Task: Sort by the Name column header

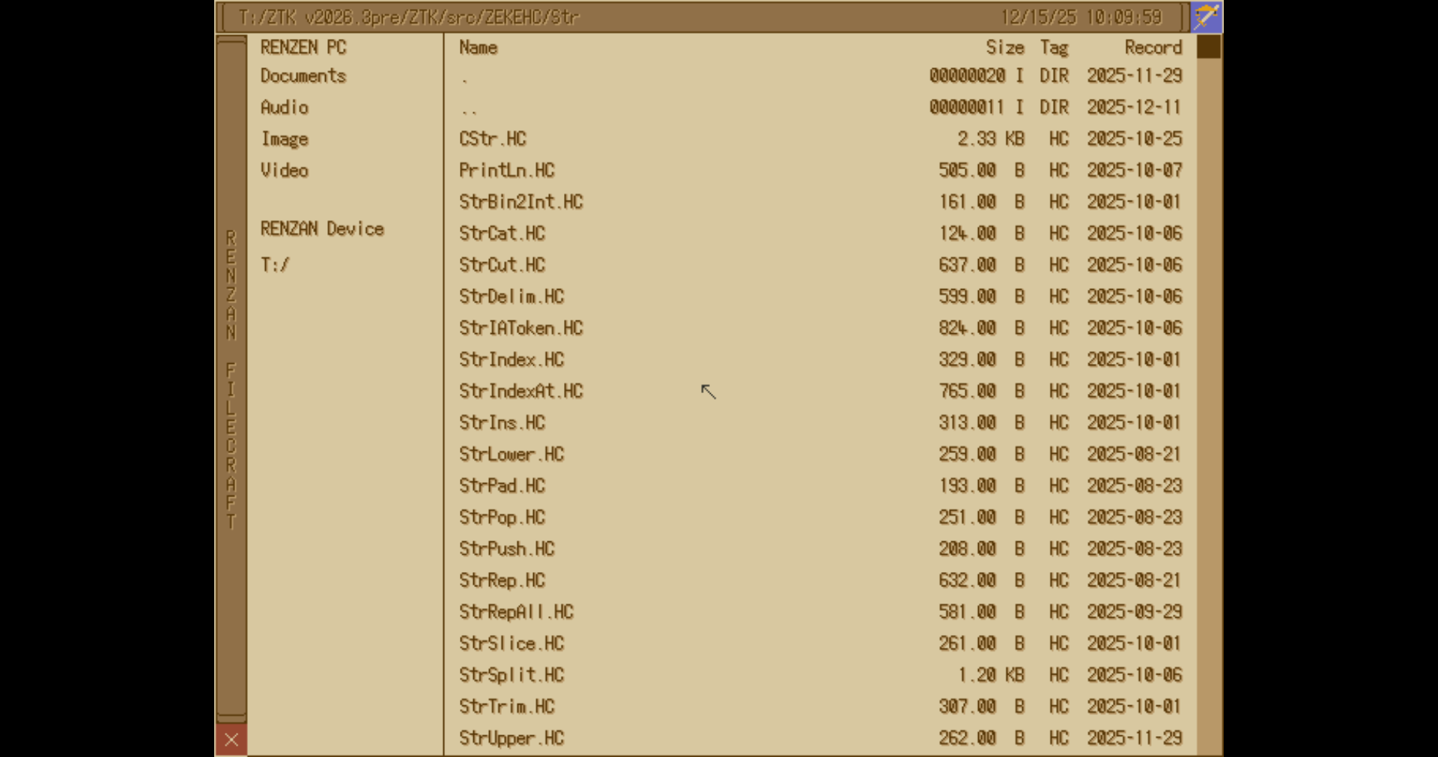Action: pyautogui.click(x=478, y=47)
